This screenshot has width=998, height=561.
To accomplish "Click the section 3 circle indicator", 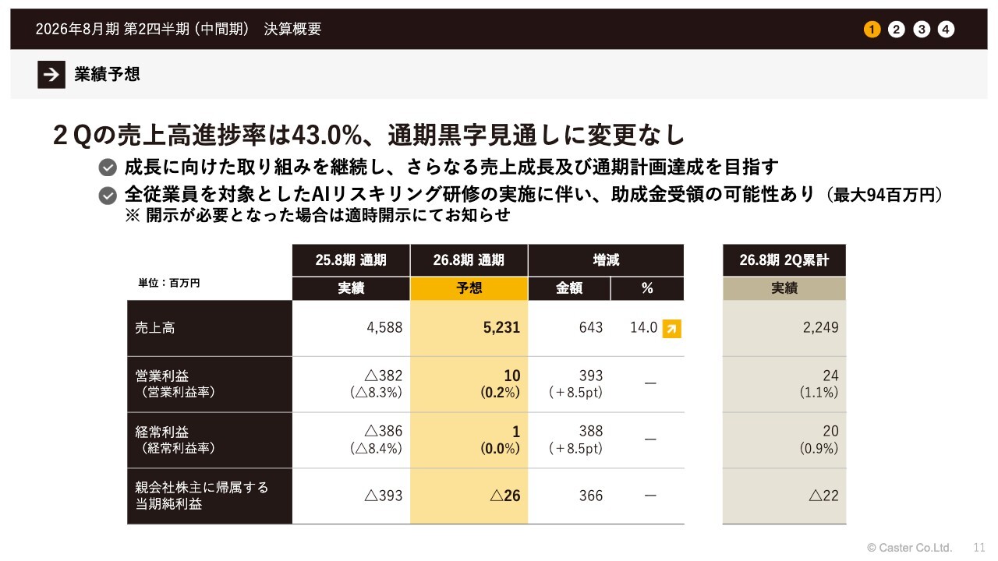I will tap(922, 30).
